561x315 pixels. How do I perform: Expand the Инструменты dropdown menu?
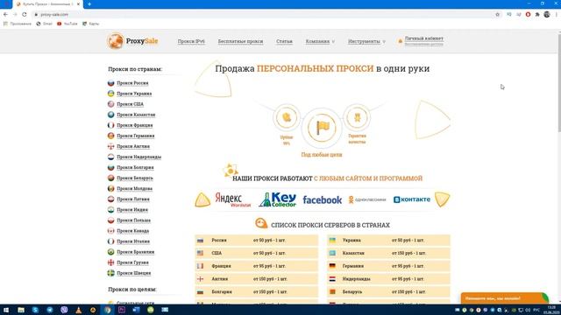coord(366,41)
